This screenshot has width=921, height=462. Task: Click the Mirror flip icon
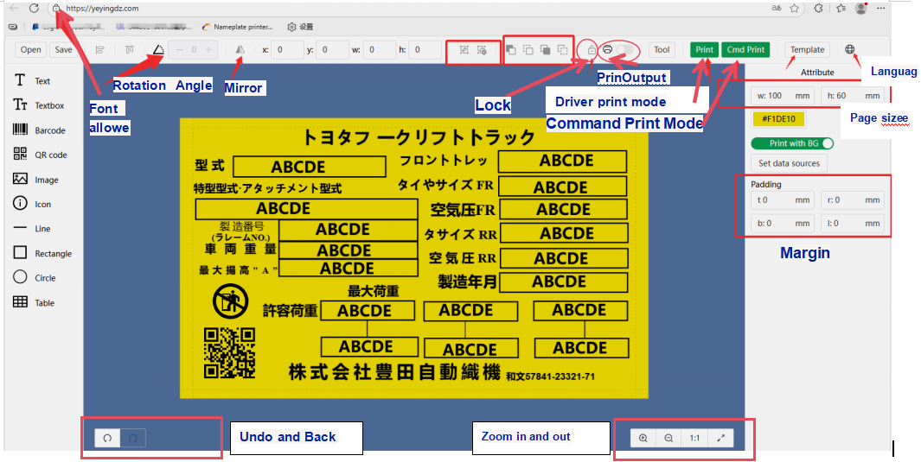click(240, 50)
